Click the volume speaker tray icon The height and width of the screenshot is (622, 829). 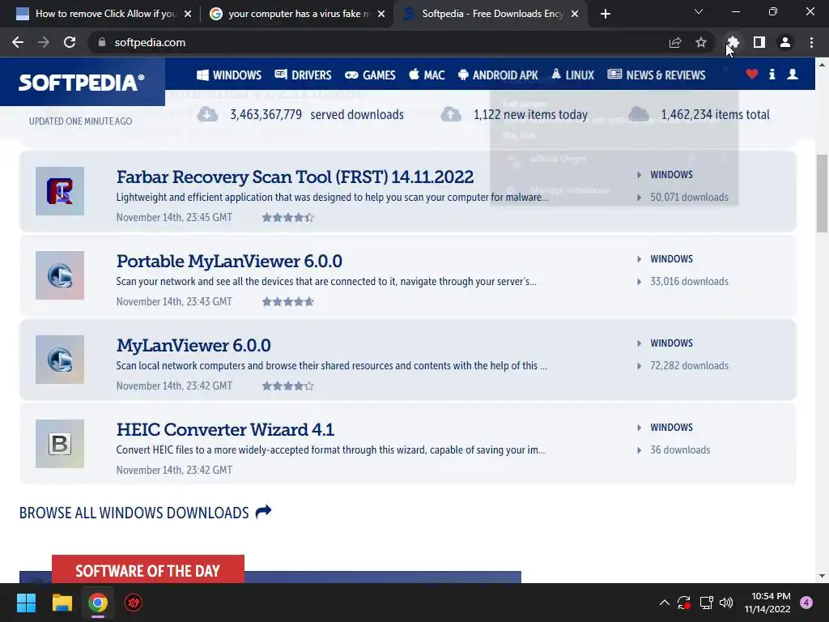726,603
